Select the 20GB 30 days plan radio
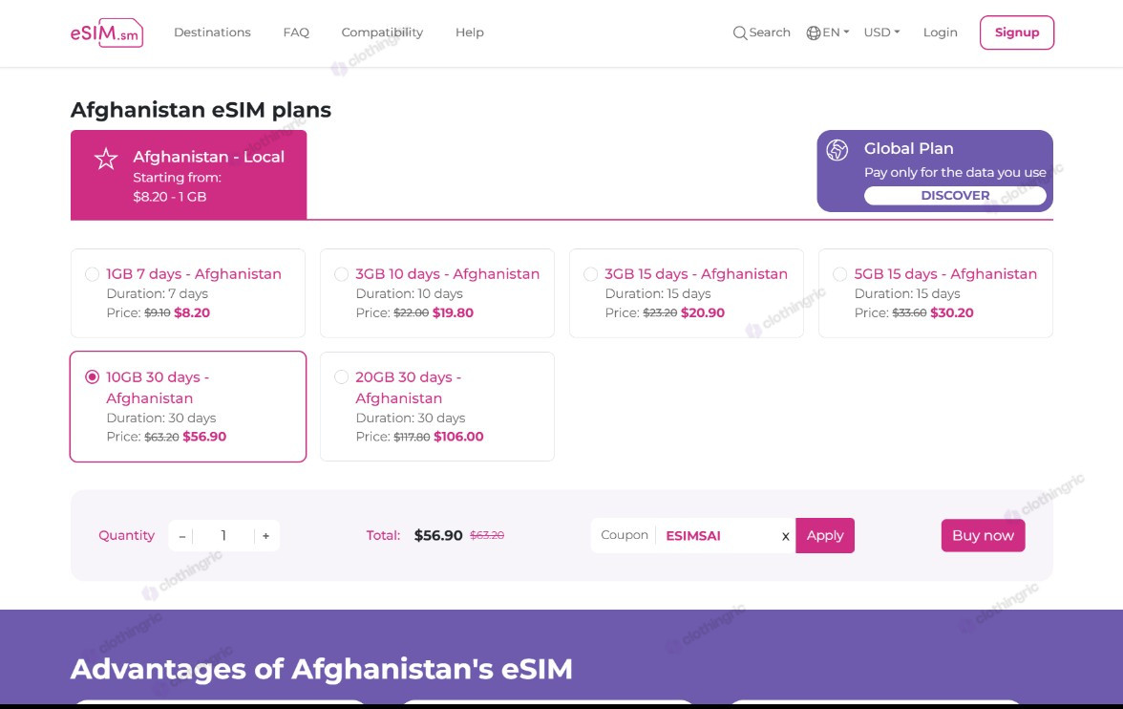 coord(341,377)
